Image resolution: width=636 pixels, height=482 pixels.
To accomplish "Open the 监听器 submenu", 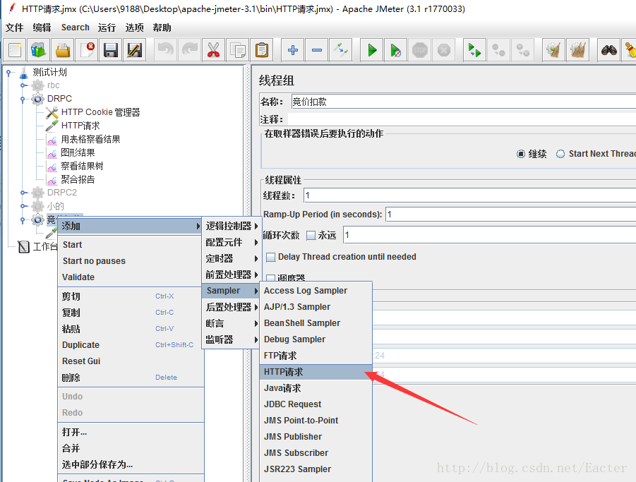I will pos(232,339).
